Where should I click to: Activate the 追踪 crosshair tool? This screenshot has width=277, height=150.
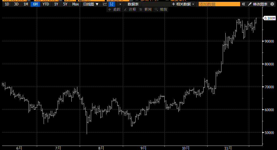coord(114,9)
